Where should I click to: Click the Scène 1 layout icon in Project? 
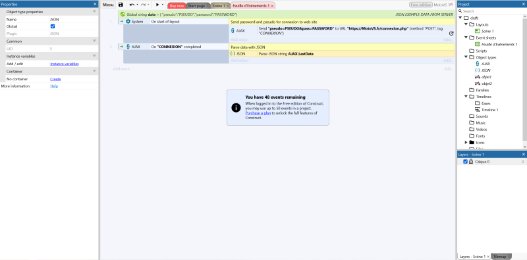point(477,31)
